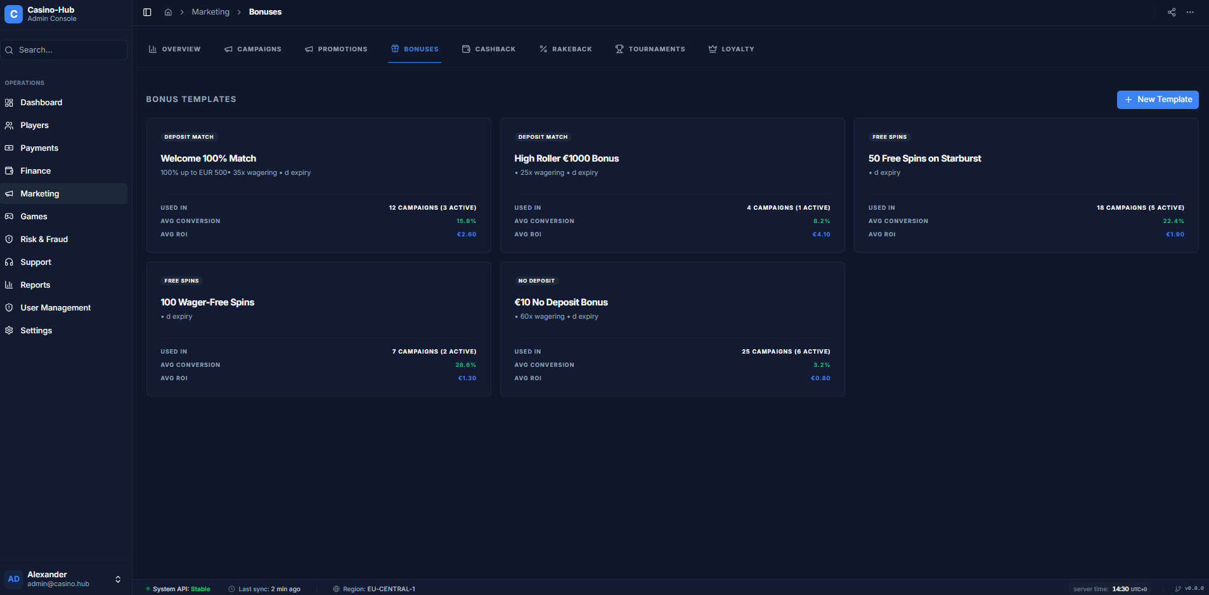The width and height of the screenshot is (1209, 595).
Task: Expand the Alexander account switcher
Action: 118,579
